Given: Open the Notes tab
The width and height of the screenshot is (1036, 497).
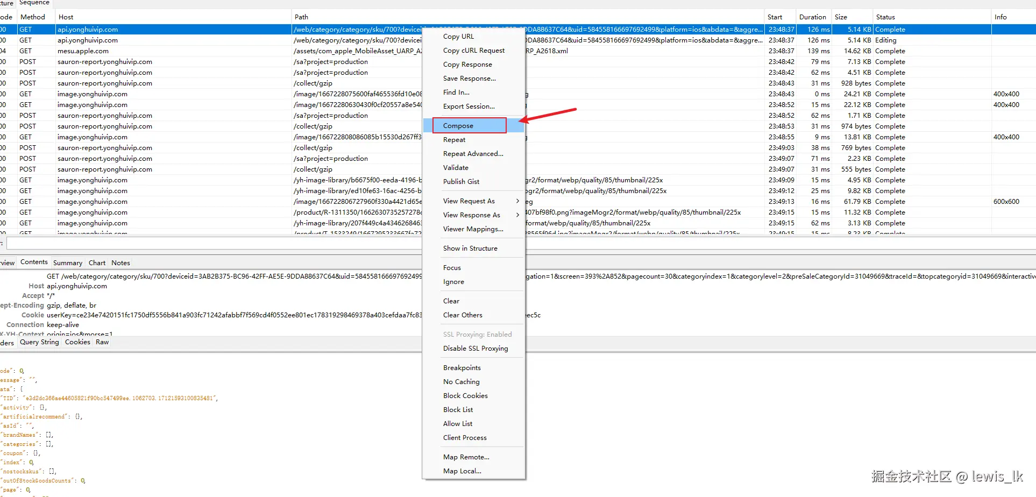Looking at the screenshot, I should tap(120, 263).
